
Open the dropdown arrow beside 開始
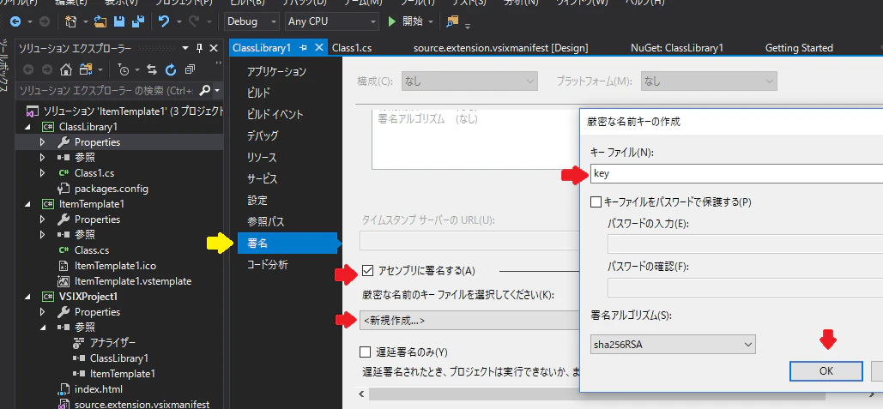tap(431, 22)
